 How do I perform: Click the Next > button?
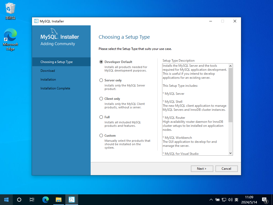[x=202, y=168]
